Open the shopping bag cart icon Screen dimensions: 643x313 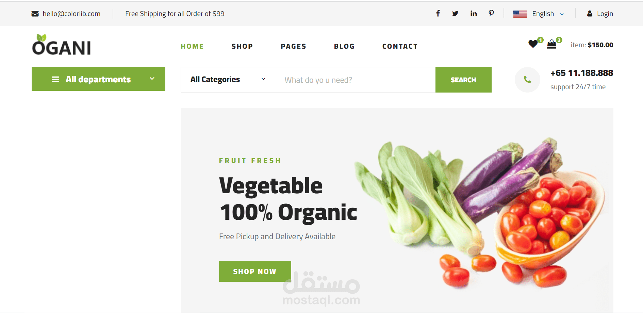coord(551,44)
